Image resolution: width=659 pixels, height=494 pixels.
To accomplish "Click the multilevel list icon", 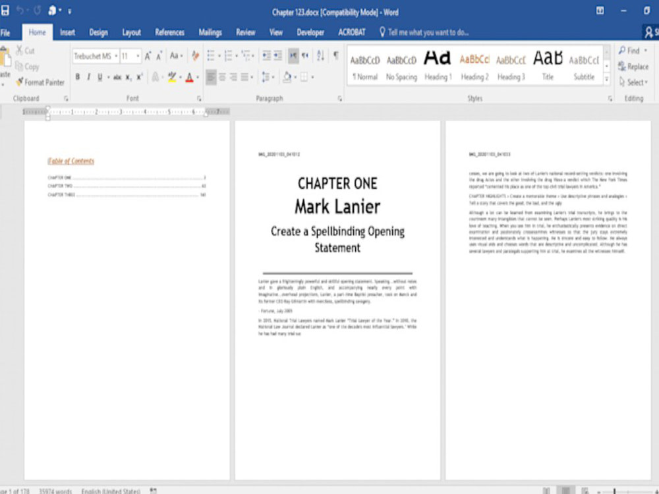I will (x=246, y=55).
